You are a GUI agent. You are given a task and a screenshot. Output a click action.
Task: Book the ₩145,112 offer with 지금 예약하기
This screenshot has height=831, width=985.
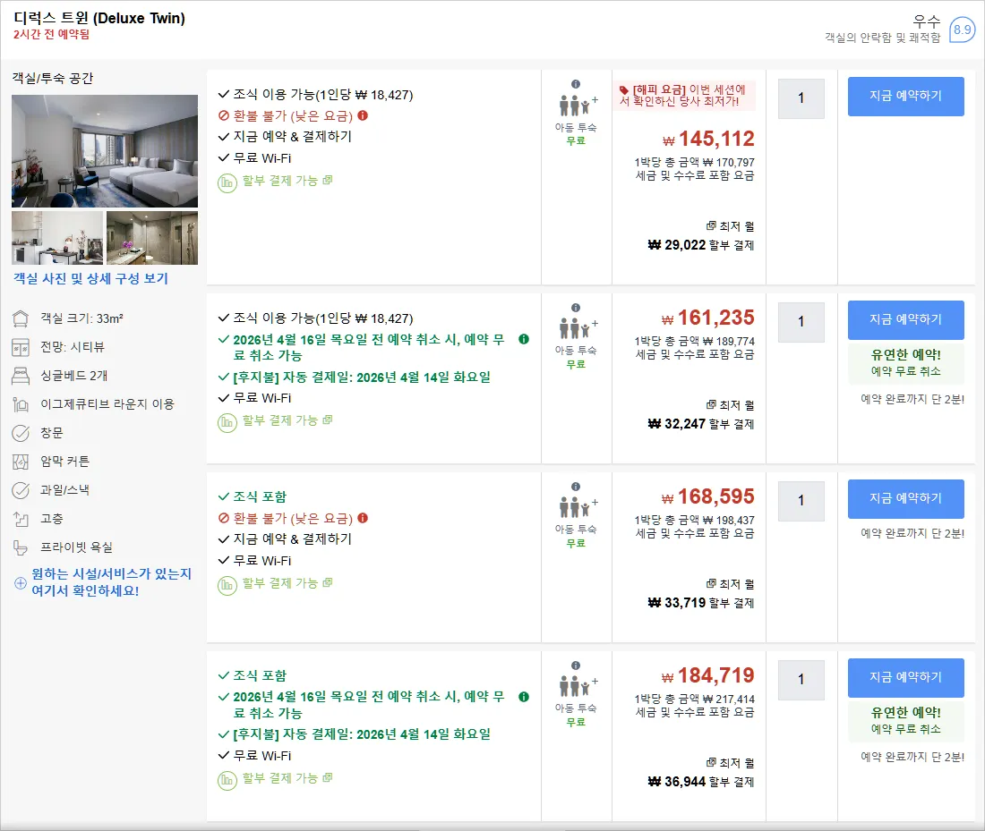[906, 96]
